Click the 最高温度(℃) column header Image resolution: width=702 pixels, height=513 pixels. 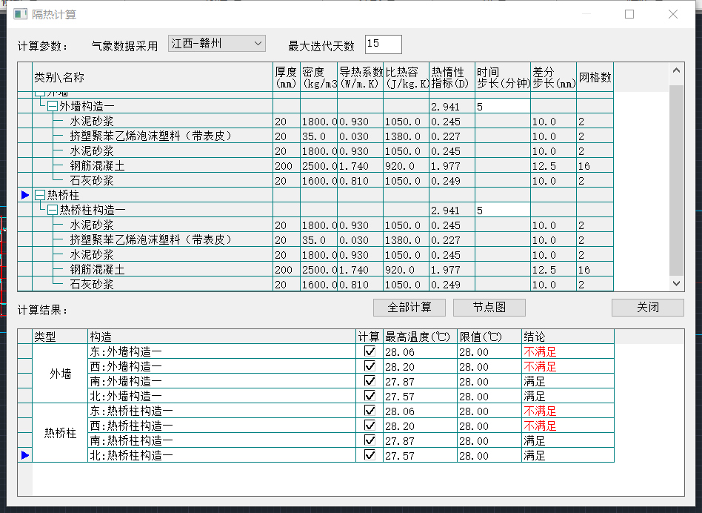[419, 337]
